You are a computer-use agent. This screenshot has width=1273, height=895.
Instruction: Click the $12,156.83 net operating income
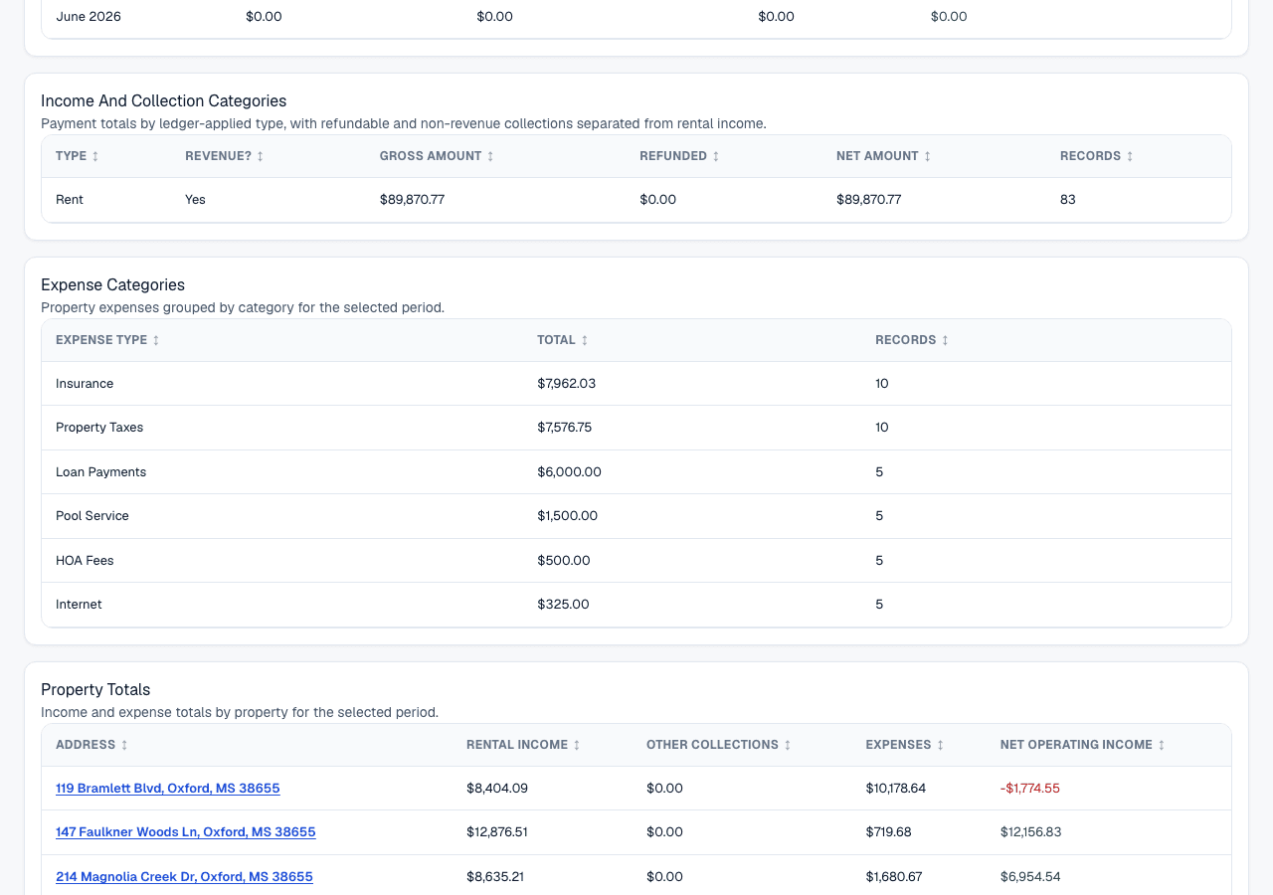click(x=1031, y=832)
